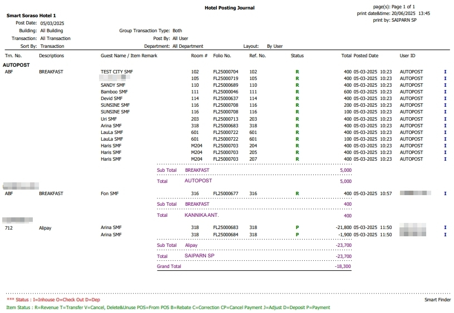Click guest name Fon SMF
Image resolution: width=454 pixels, height=313 pixels.
point(110,194)
